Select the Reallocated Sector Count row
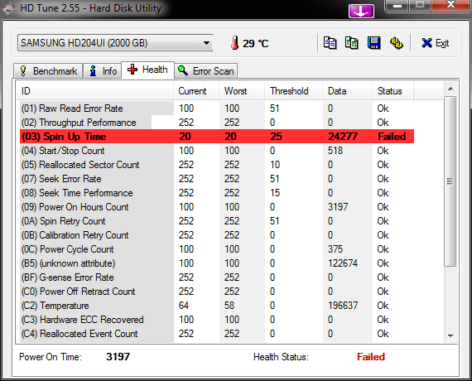The height and width of the screenshot is (381, 472). [x=217, y=165]
